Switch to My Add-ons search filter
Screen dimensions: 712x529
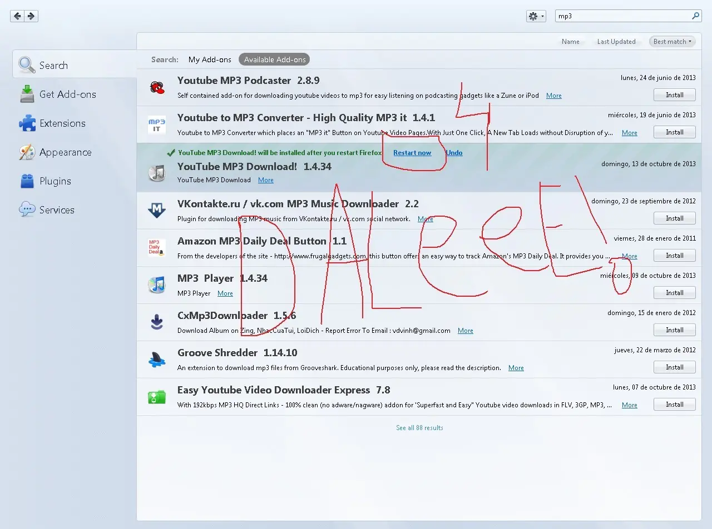[x=210, y=59]
